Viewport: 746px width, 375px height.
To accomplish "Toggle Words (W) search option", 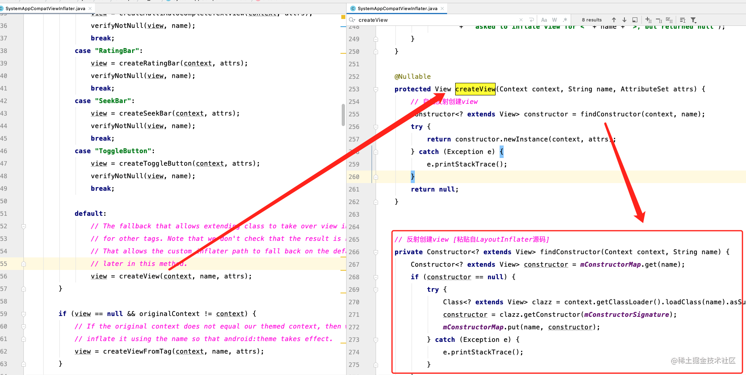I will [x=555, y=20].
